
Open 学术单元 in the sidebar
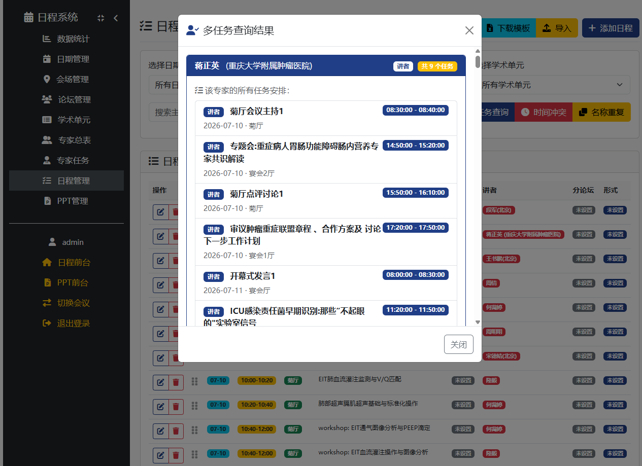[66, 120]
